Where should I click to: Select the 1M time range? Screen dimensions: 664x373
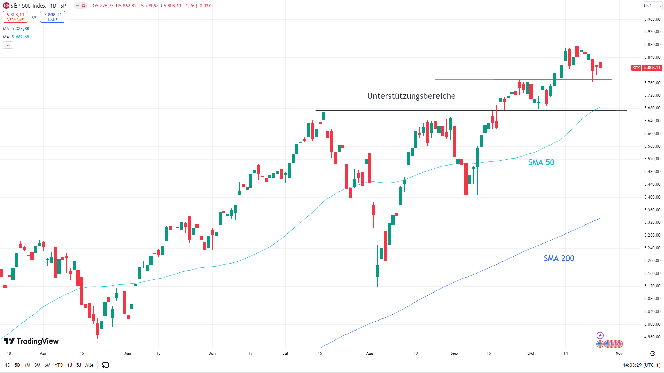(x=27, y=365)
